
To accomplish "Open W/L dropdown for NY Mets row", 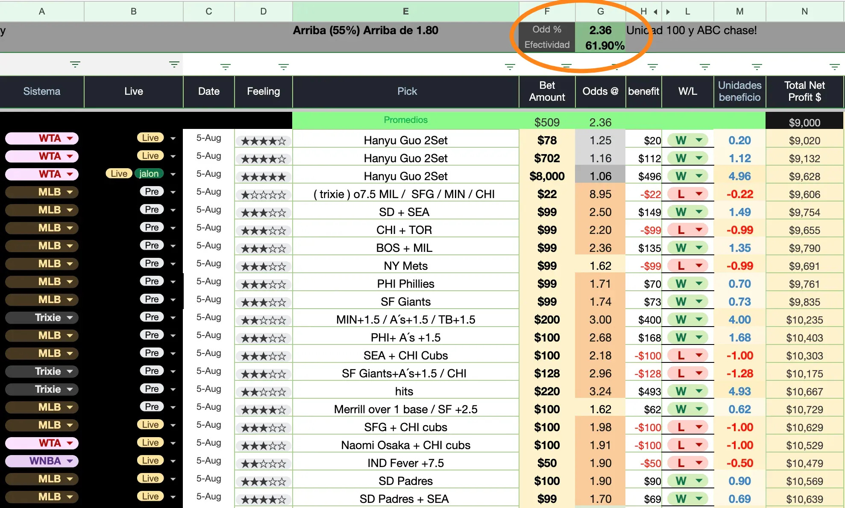I will pyautogui.click(x=699, y=266).
